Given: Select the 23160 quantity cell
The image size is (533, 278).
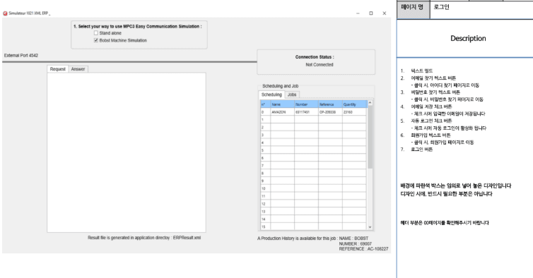Looking at the screenshot, I should coord(355,112).
